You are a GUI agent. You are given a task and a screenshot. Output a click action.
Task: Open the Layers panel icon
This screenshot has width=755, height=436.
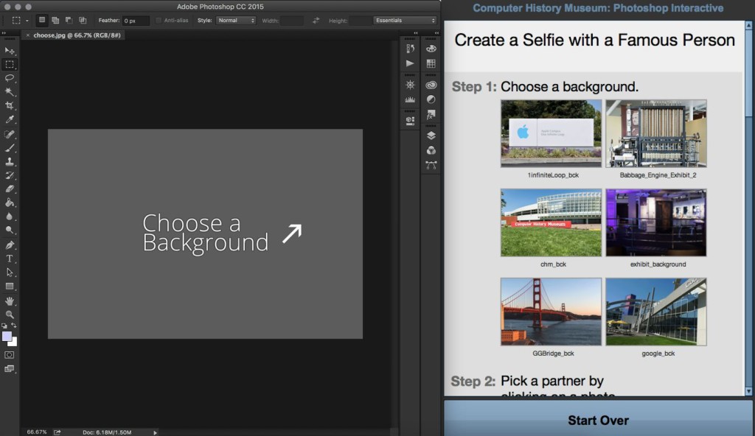pos(431,136)
